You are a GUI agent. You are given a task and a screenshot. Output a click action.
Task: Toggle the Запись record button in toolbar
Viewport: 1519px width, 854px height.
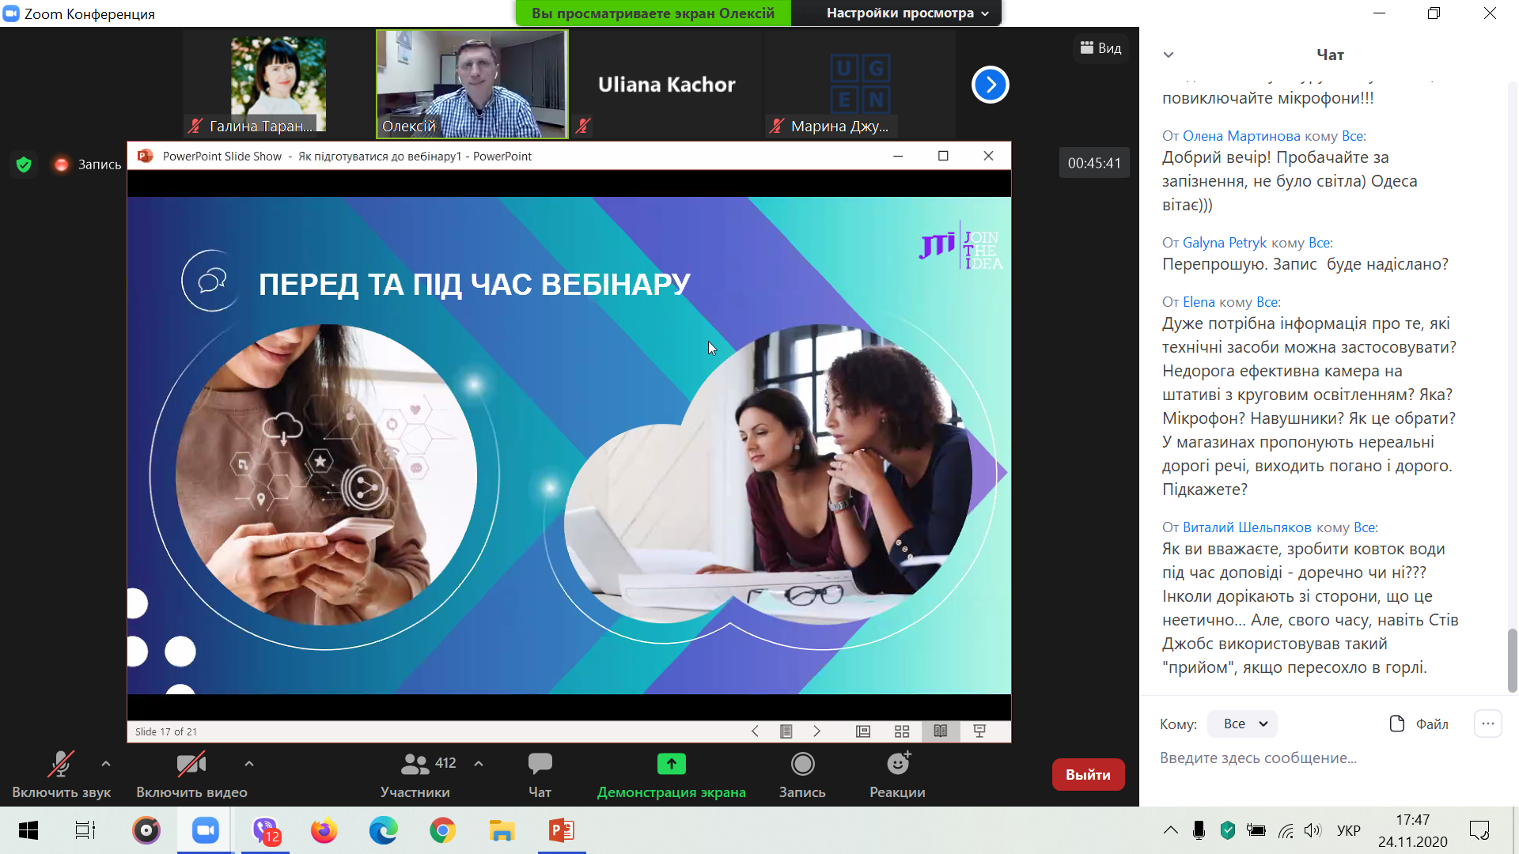point(802,764)
